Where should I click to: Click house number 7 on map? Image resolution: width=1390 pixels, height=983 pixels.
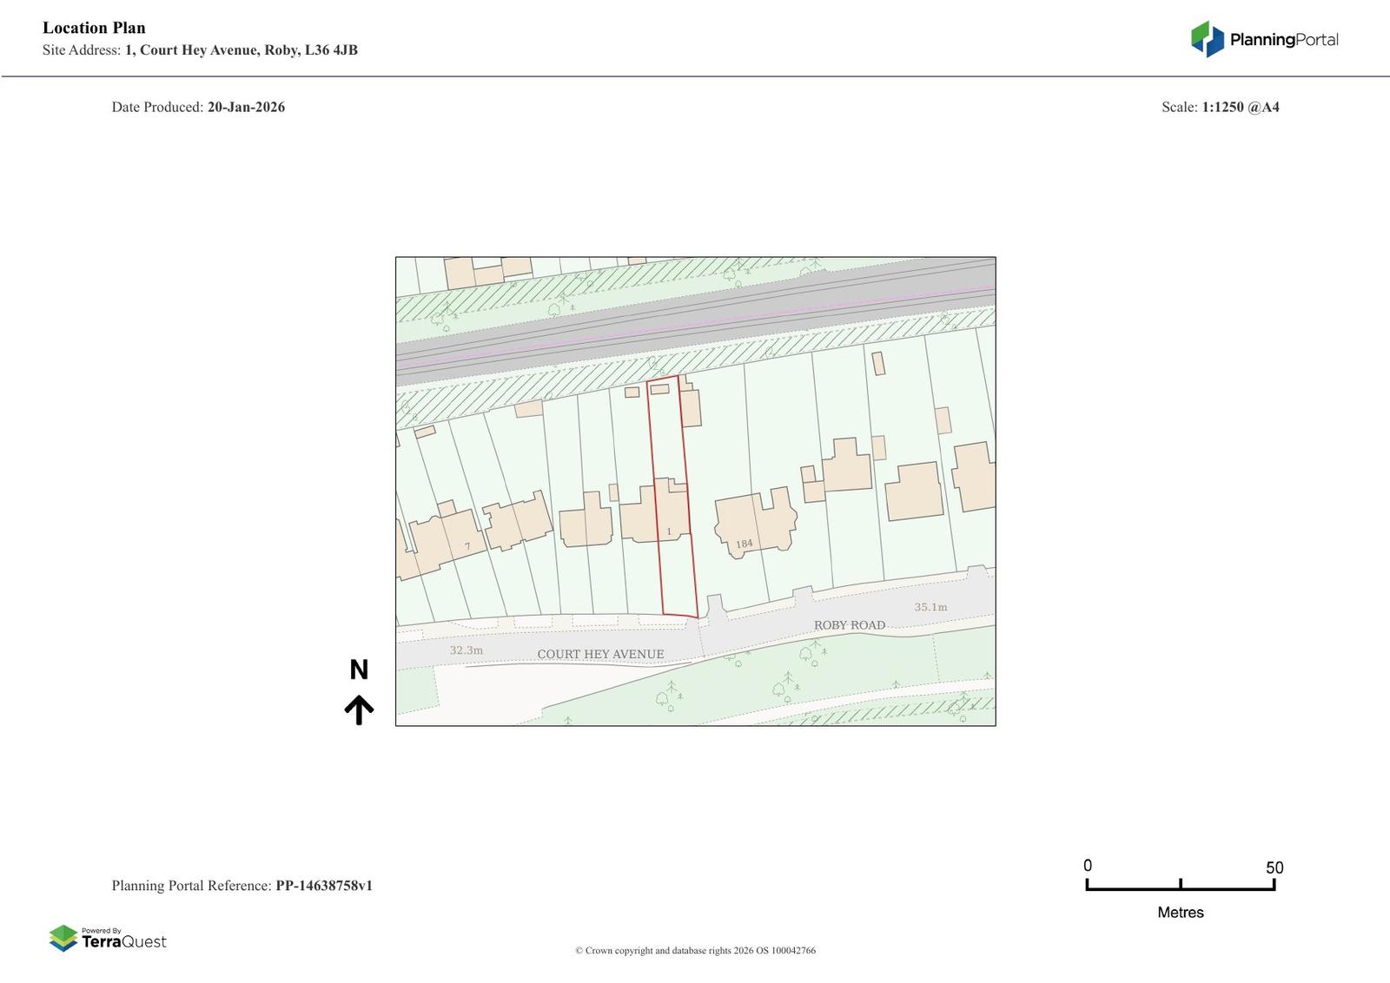[x=467, y=546]
